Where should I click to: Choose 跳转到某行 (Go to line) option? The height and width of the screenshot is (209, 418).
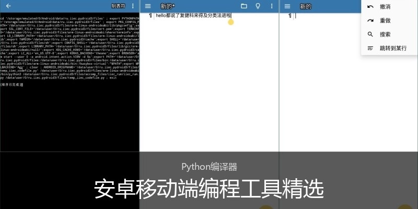click(393, 48)
